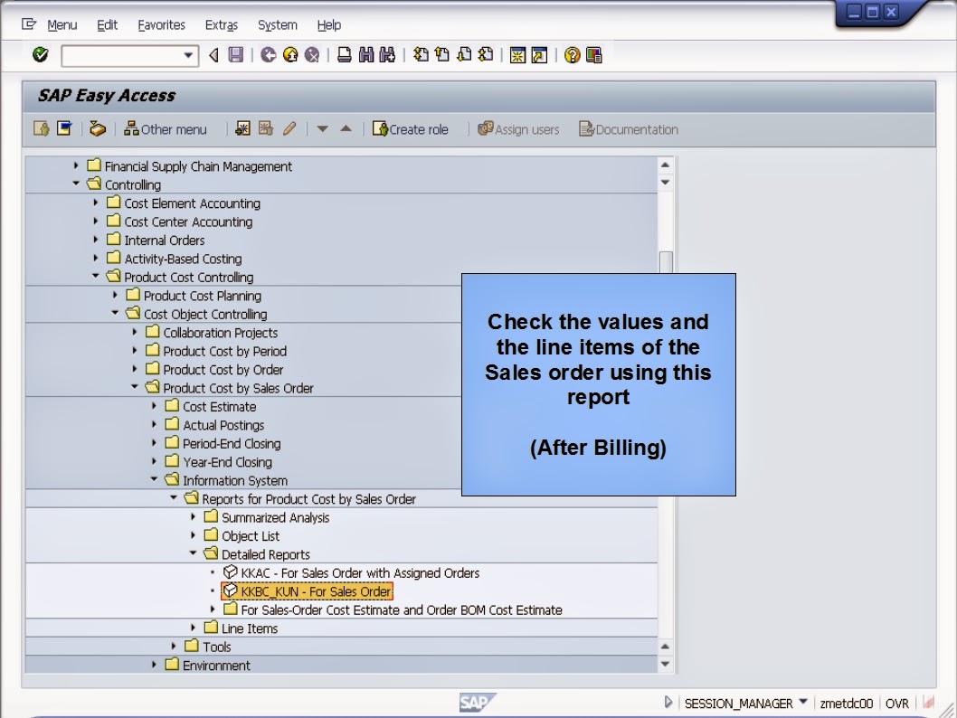Click the Assign users button

518,128
